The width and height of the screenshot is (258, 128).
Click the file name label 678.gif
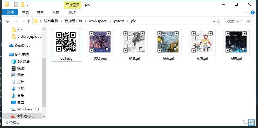click(202, 58)
